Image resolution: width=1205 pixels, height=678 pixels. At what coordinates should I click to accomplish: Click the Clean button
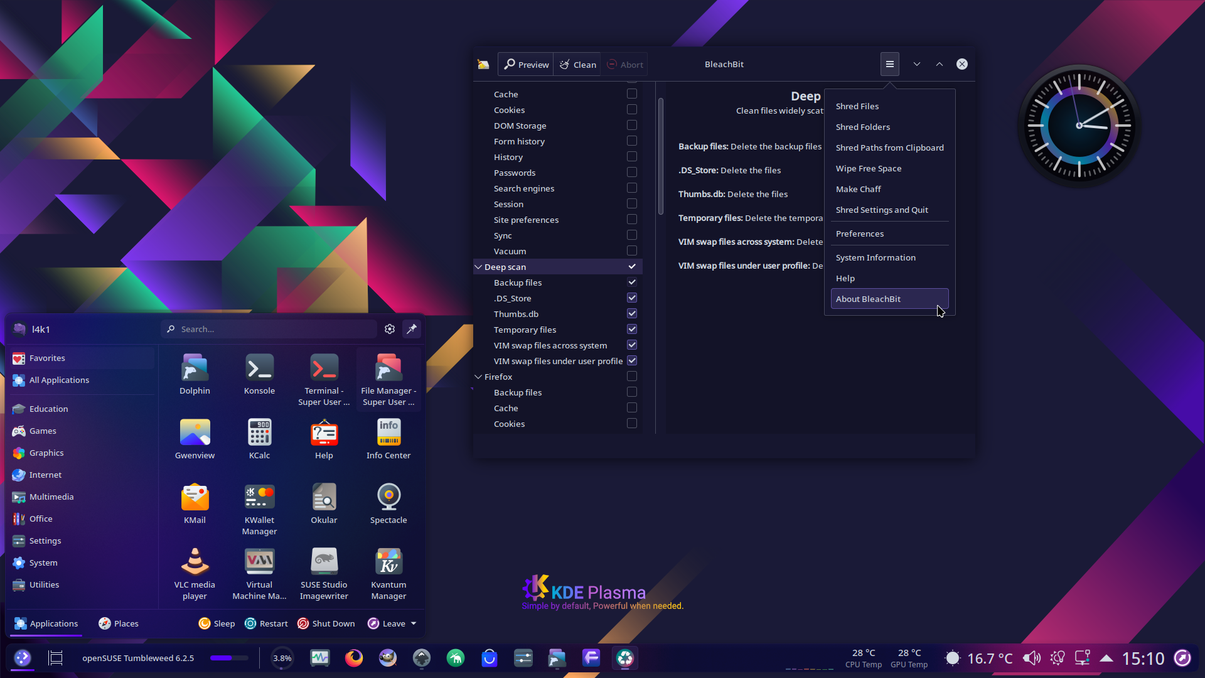pos(577,64)
